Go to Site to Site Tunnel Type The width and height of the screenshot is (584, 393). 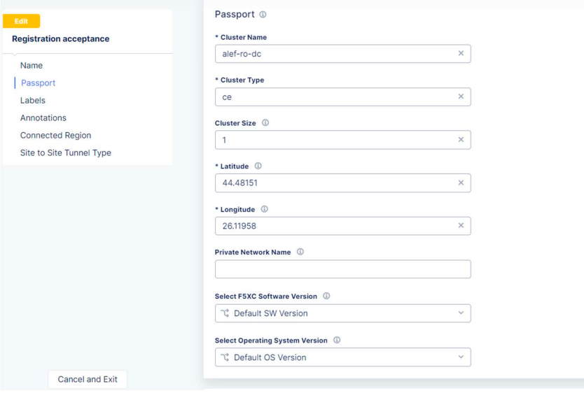(x=66, y=153)
